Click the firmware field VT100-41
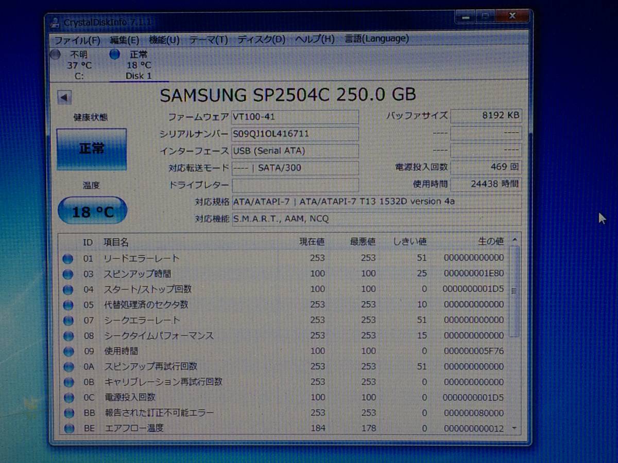The width and height of the screenshot is (618, 463). [x=295, y=117]
